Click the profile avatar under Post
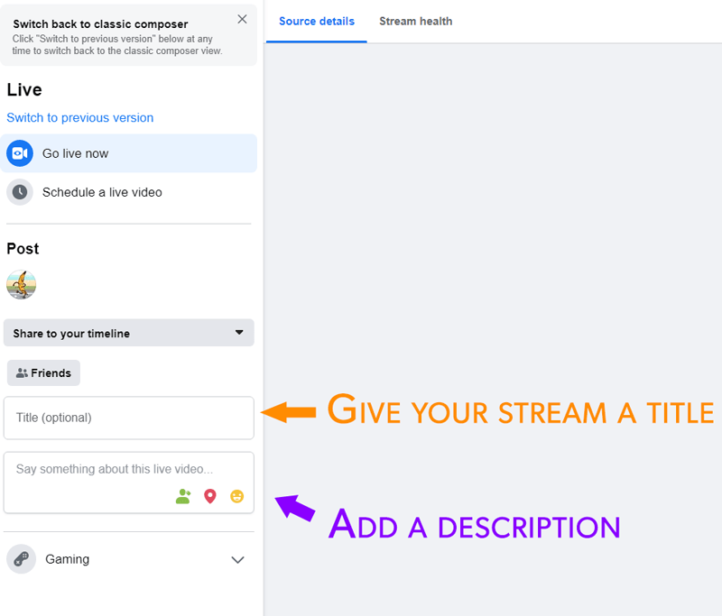This screenshot has width=722, height=616. (21, 285)
